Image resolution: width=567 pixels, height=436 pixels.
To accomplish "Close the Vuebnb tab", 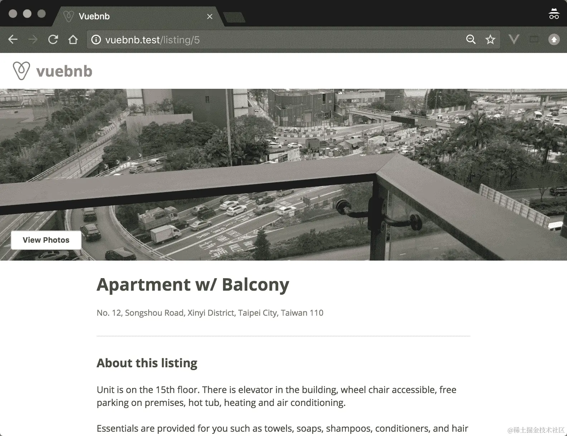I will click(210, 16).
